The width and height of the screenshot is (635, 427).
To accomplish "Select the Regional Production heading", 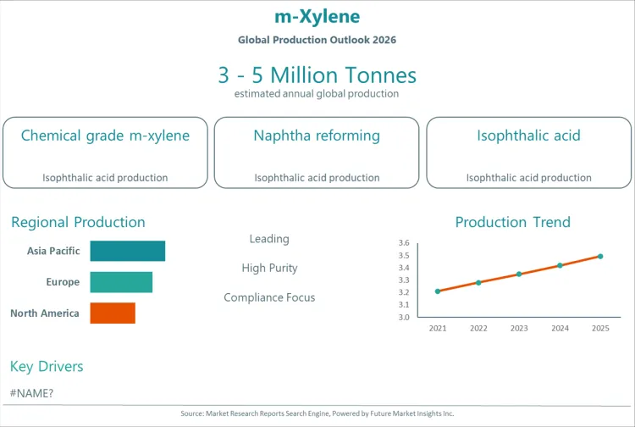I will [x=78, y=222].
